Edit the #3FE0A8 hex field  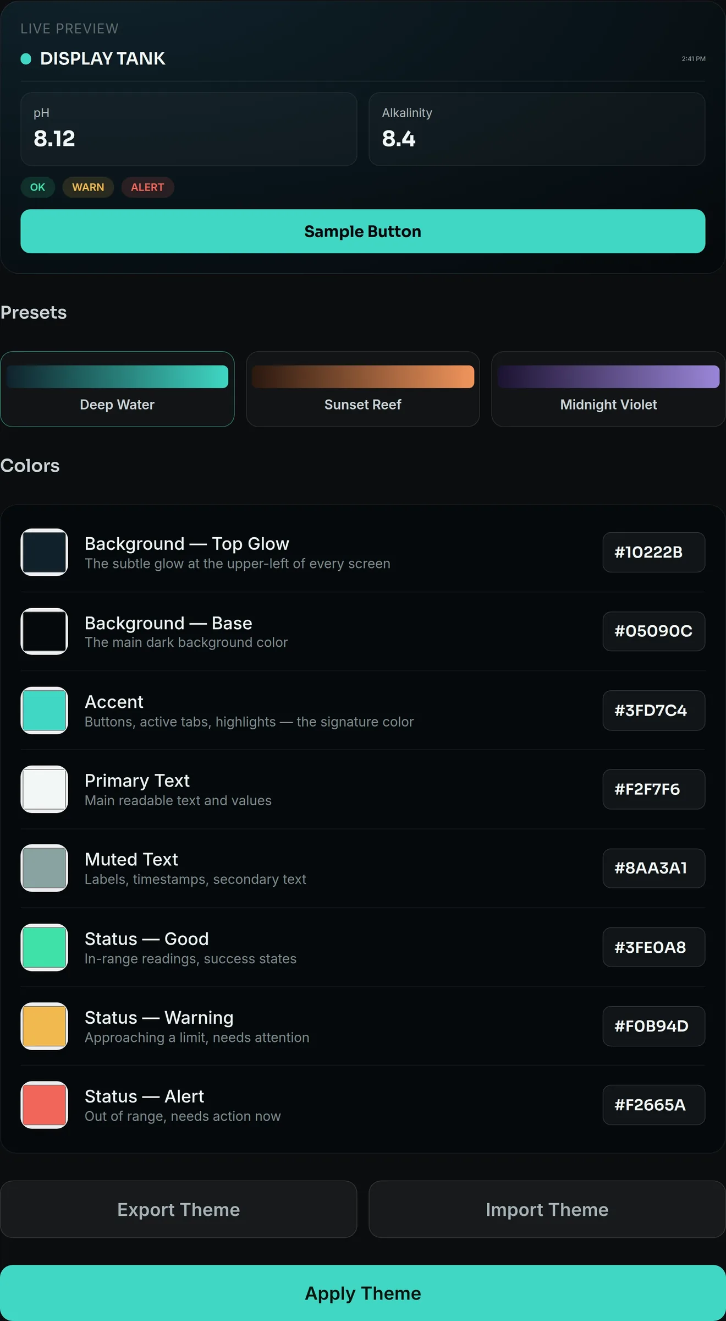point(654,947)
